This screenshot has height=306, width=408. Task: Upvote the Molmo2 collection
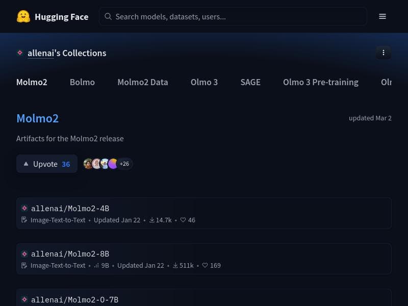47,164
